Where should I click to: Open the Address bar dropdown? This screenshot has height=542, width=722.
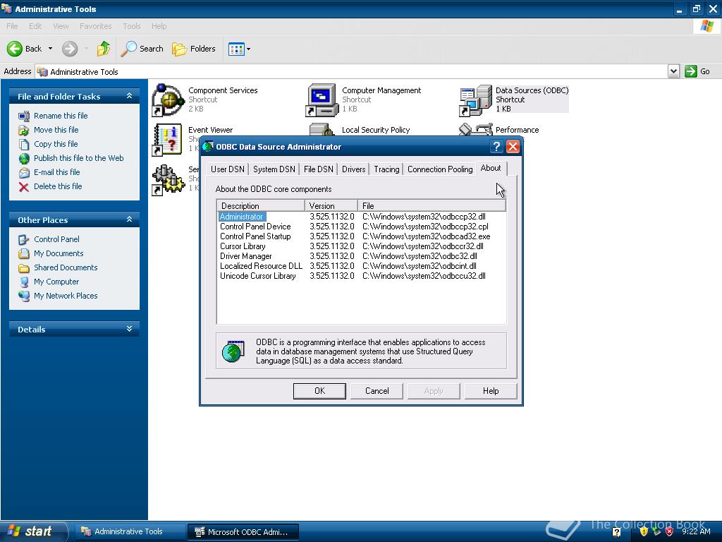[673, 71]
